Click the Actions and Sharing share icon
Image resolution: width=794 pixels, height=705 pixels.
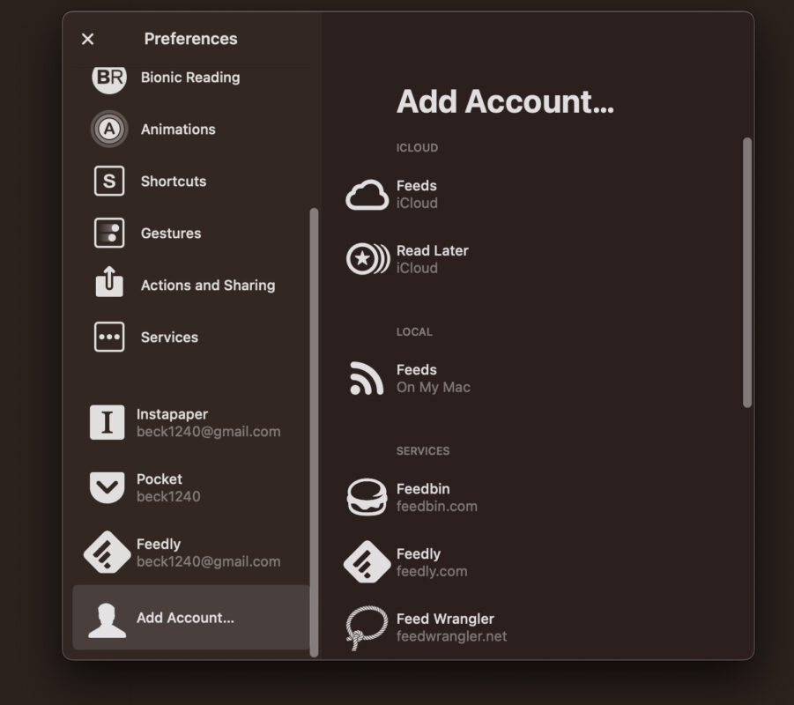point(109,282)
